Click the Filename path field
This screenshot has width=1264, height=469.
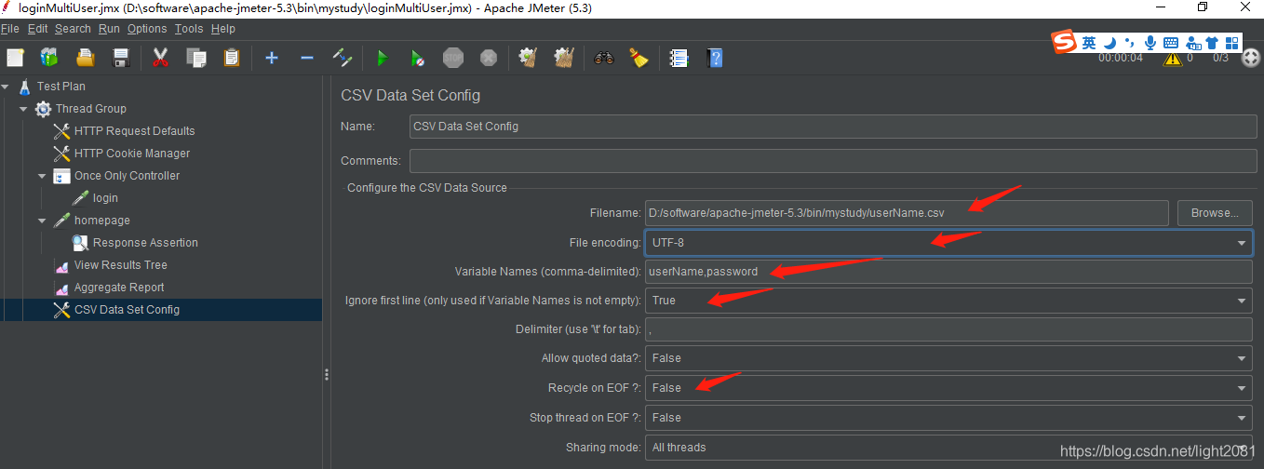click(907, 213)
